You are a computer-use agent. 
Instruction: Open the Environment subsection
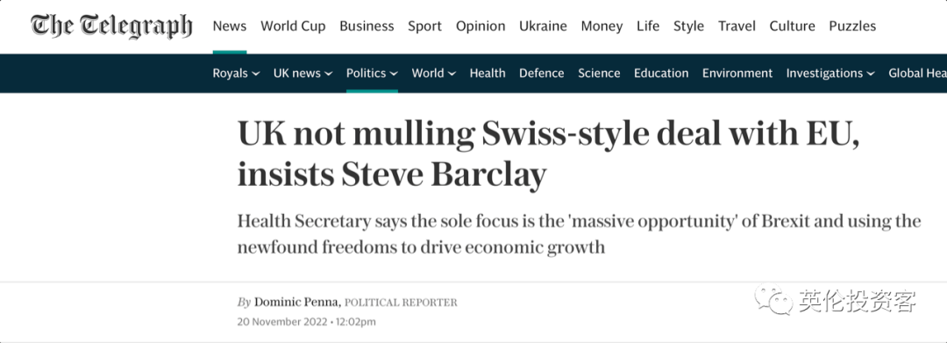737,73
